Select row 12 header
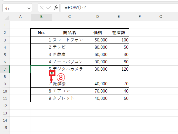Screen dimensions: 178x134 (5, 106)
